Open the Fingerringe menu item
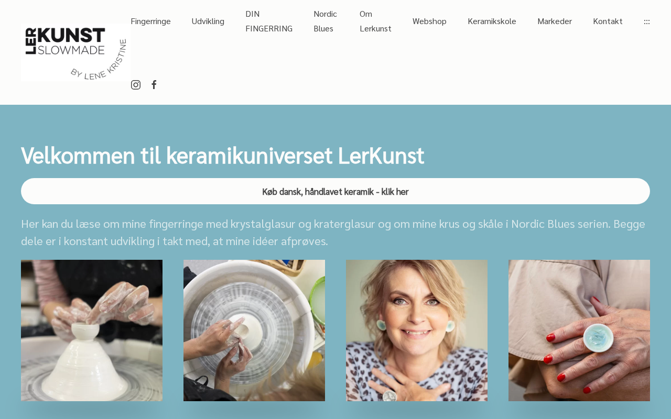The width and height of the screenshot is (671, 419). coord(151,21)
